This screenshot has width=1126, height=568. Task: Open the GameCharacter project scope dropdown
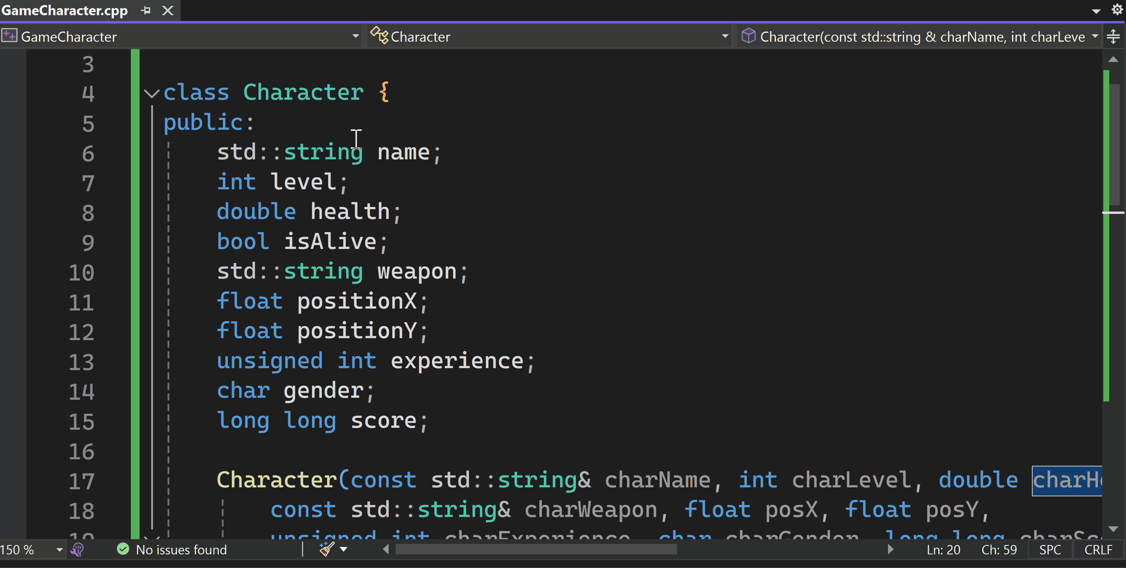click(x=355, y=37)
